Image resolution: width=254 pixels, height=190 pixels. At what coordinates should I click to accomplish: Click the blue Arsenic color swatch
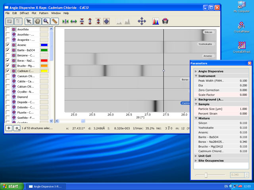(44, 45)
